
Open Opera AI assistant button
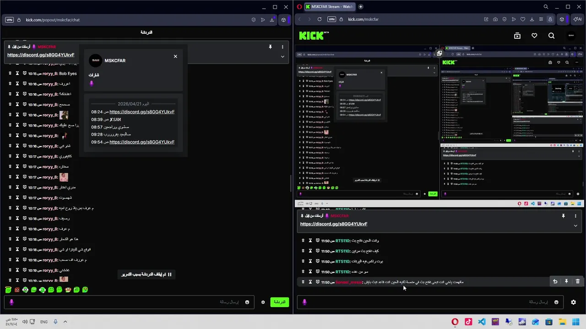[x=577, y=19]
